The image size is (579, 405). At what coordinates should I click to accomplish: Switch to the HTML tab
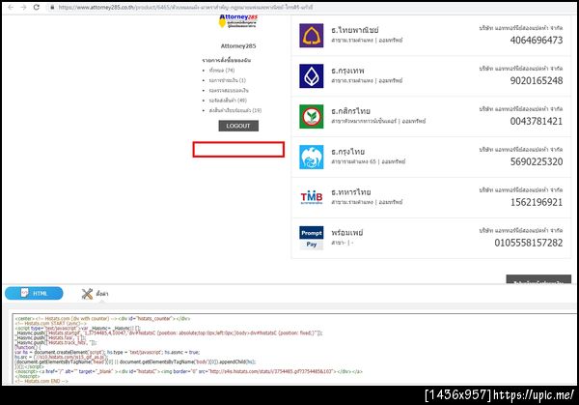(34, 293)
